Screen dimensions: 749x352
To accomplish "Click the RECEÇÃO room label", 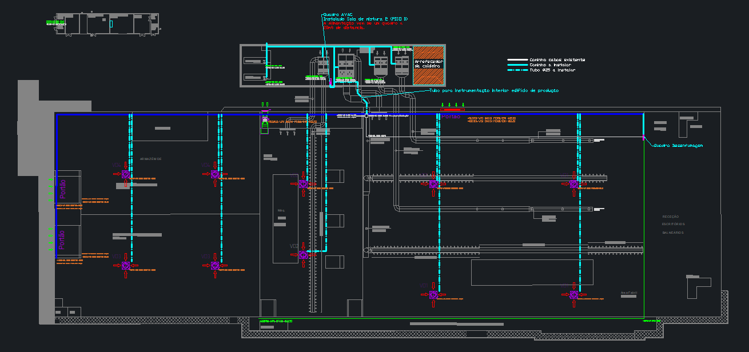I will (x=671, y=217).
